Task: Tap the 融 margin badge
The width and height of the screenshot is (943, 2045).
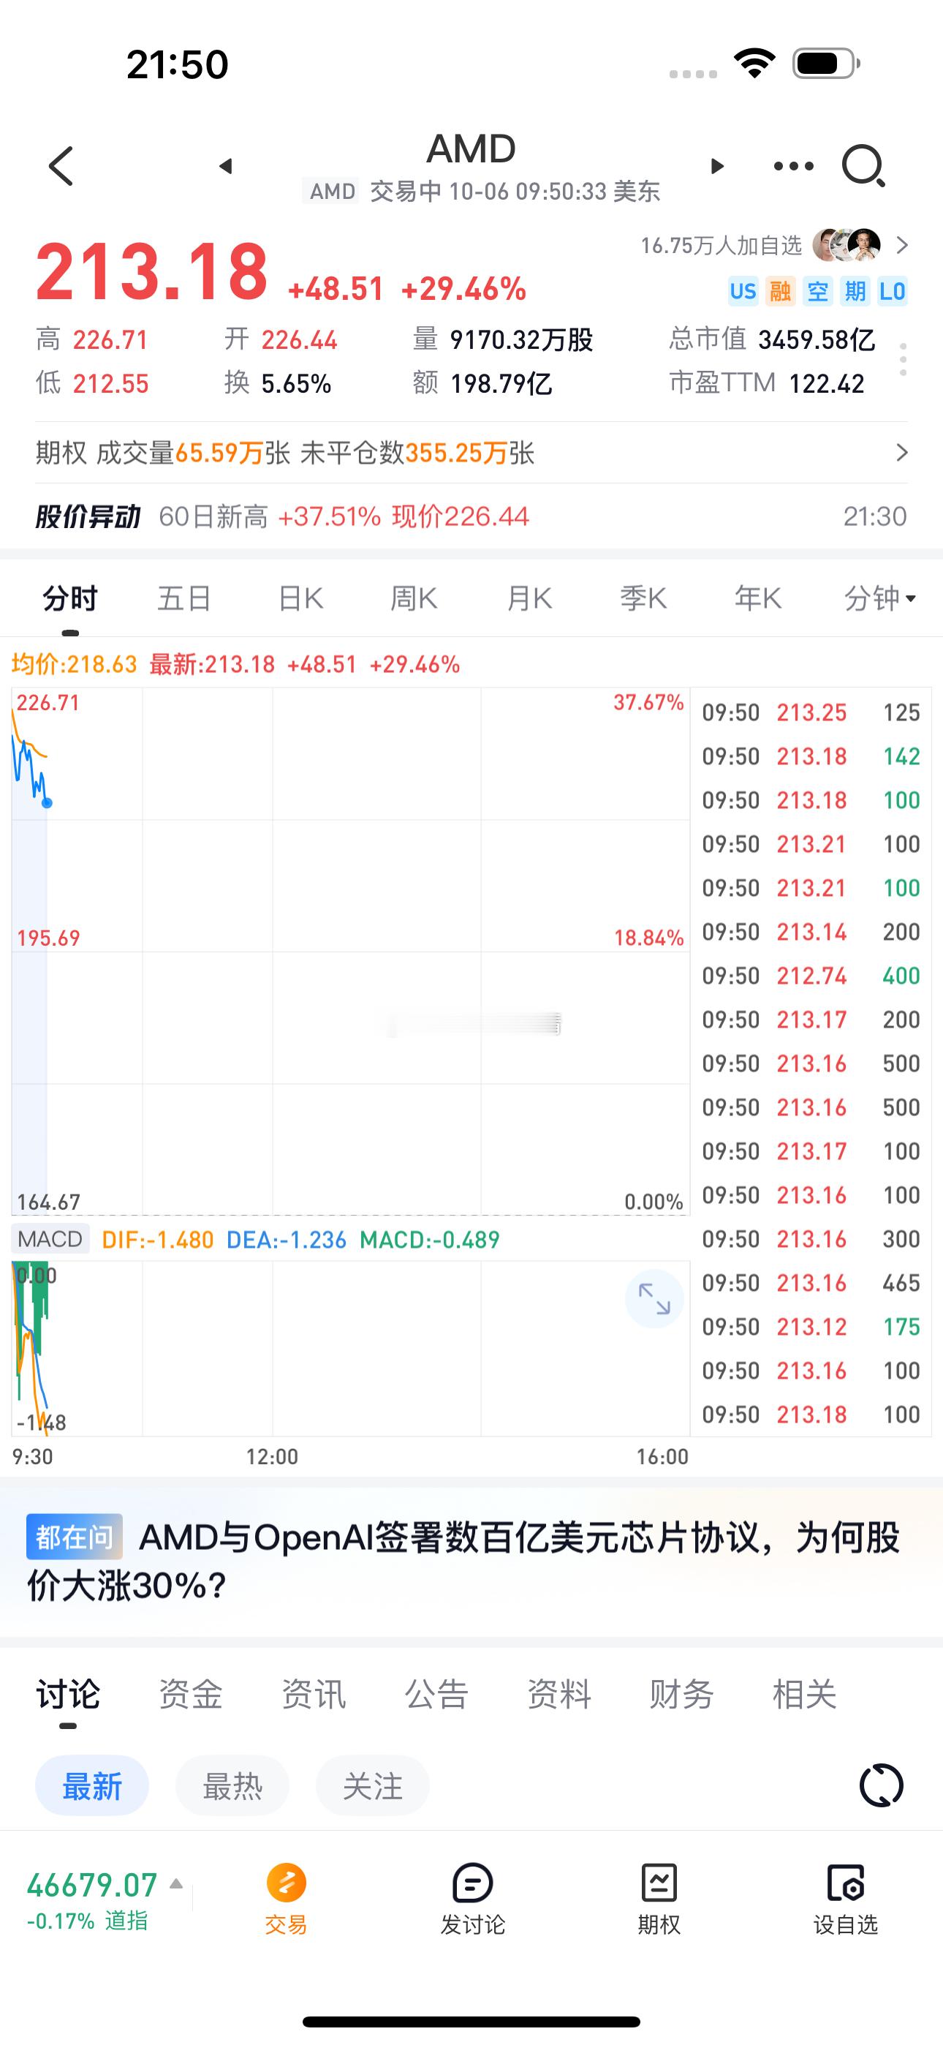Action: click(x=780, y=291)
